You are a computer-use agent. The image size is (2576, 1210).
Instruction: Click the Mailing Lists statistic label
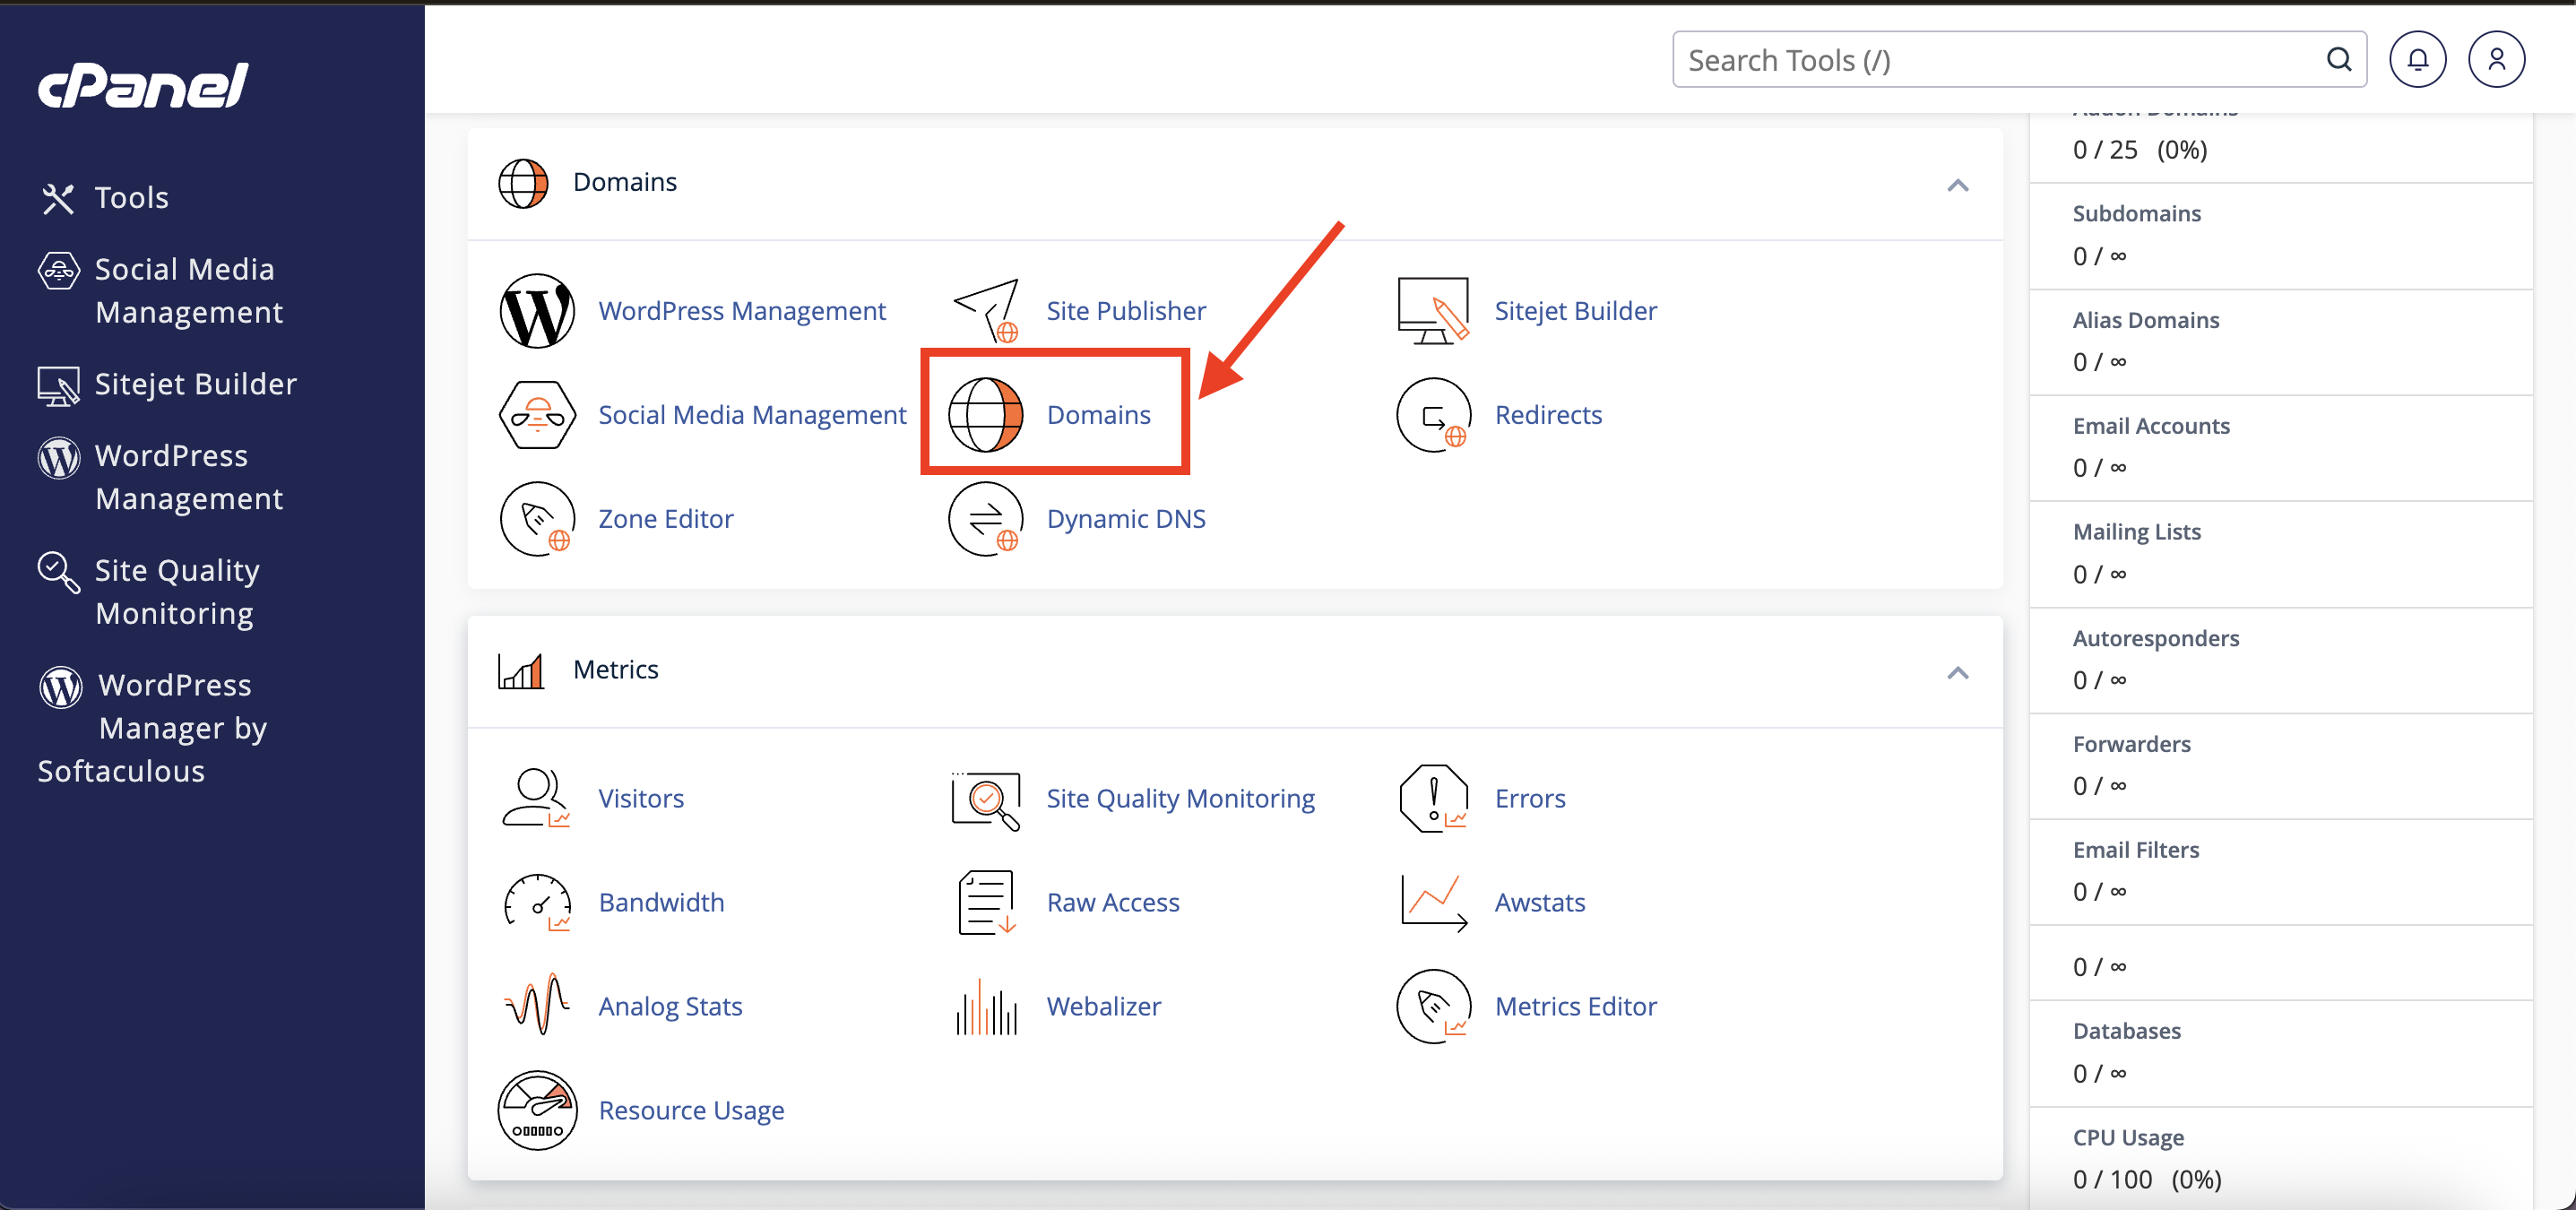tap(2136, 532)
